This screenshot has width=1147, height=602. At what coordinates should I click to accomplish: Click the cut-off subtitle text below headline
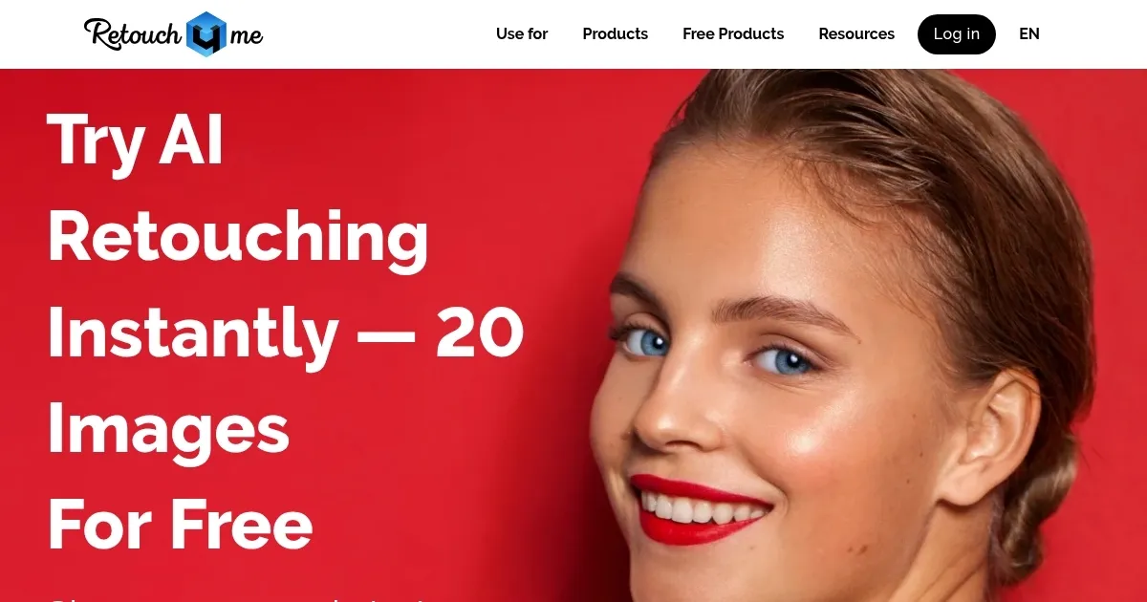click(x=239, y=599)
